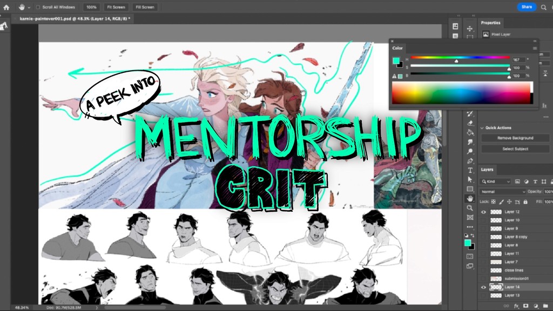The image size is (553, 311).
Task: Change screen mode icon
Action: (470, 266)
